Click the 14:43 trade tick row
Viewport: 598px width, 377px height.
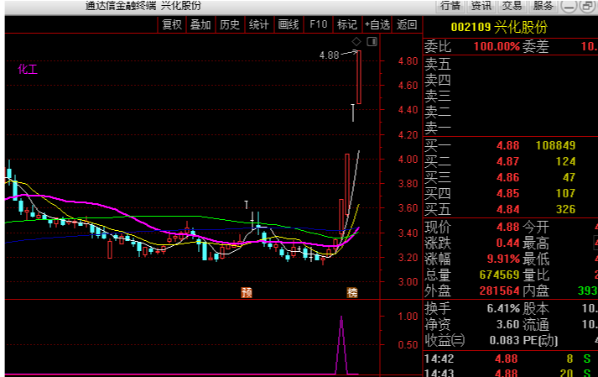tap(511, 372)
